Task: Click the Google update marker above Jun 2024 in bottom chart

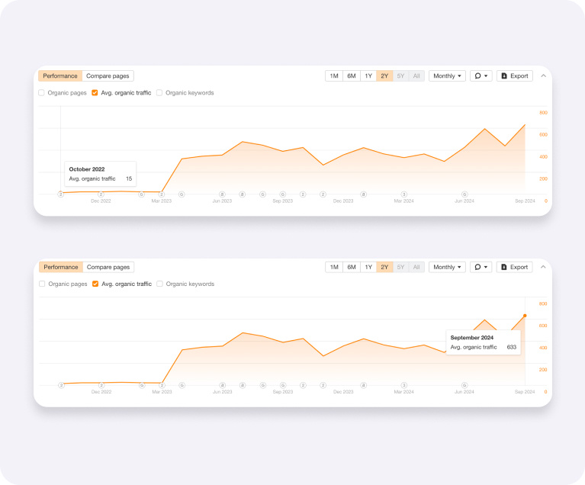Action: 464,385
